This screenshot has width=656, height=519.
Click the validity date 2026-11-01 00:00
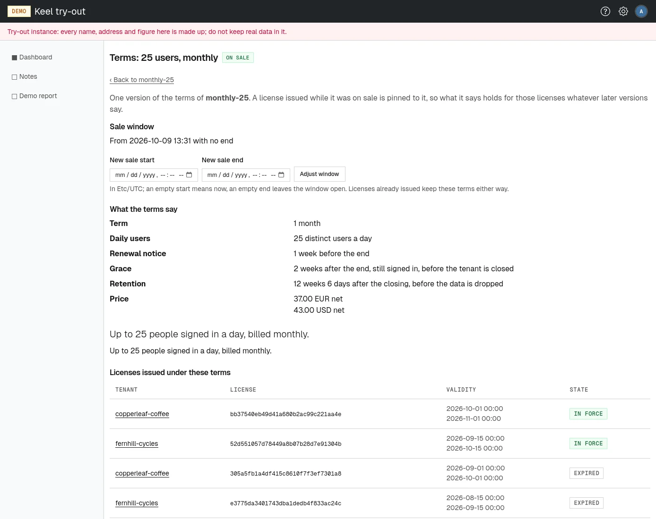coord(474,419)
